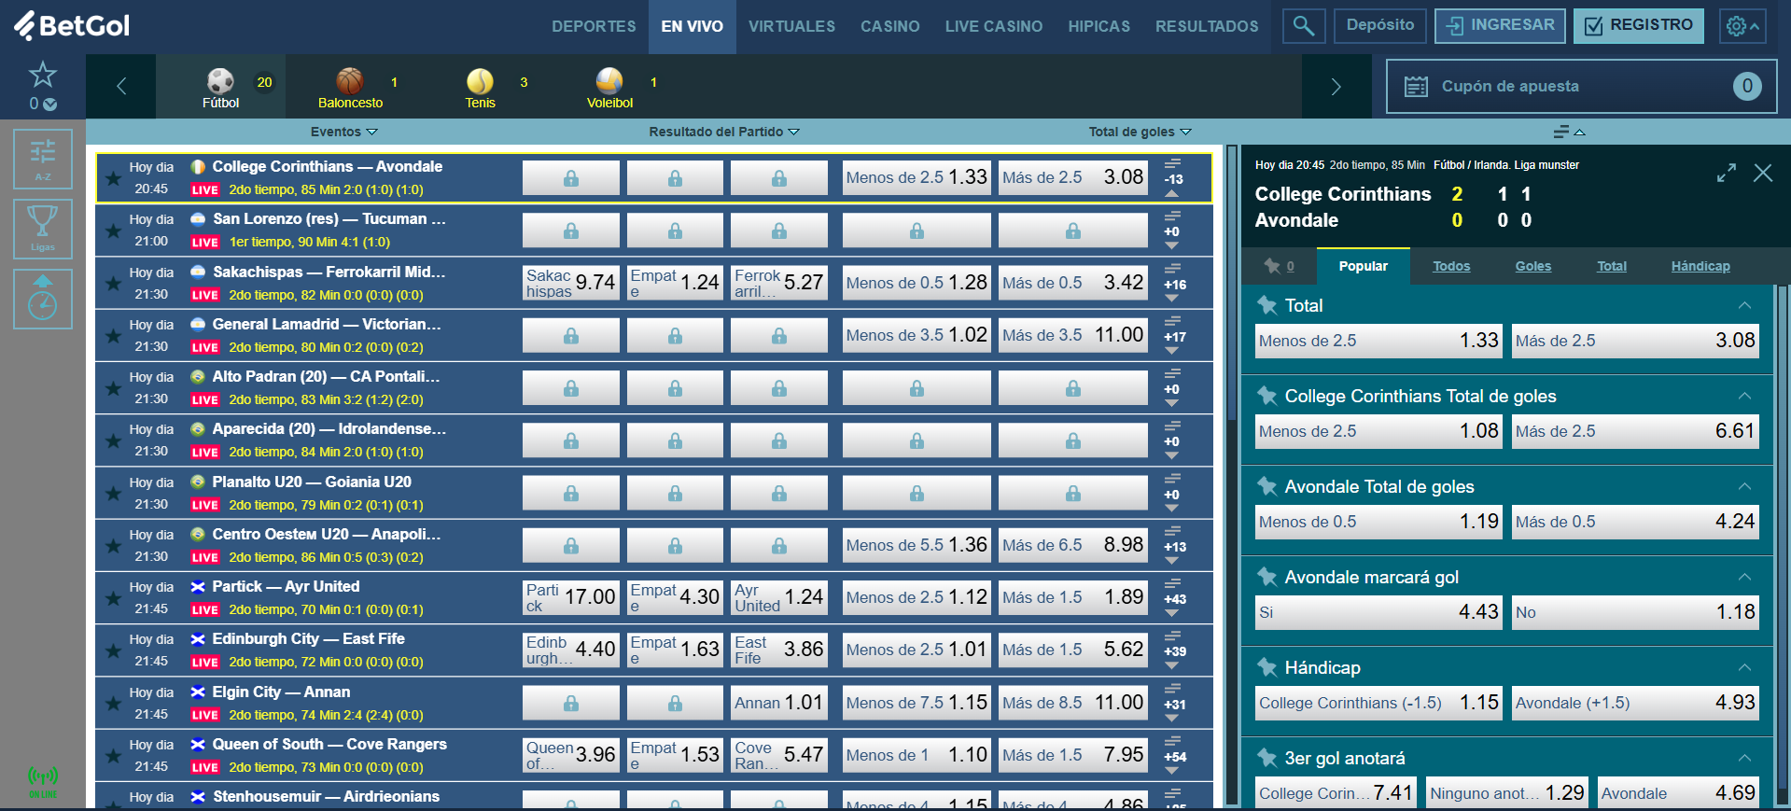Open the Cupón de apuesta bet slip
The image size is (1791, 811).
[1581, 87]
